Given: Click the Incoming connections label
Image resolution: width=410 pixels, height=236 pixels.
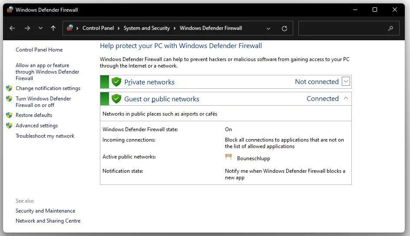Looking at the screenshot, I should 129,140.
